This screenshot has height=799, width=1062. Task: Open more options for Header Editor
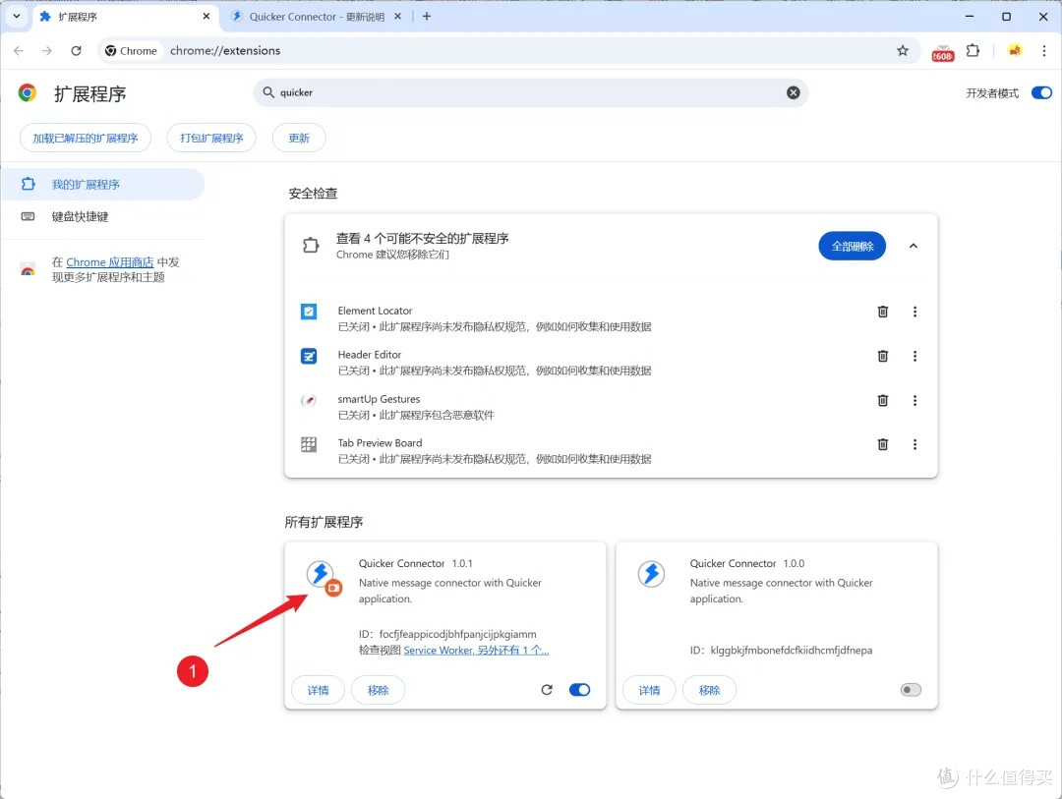coord(914,356)
